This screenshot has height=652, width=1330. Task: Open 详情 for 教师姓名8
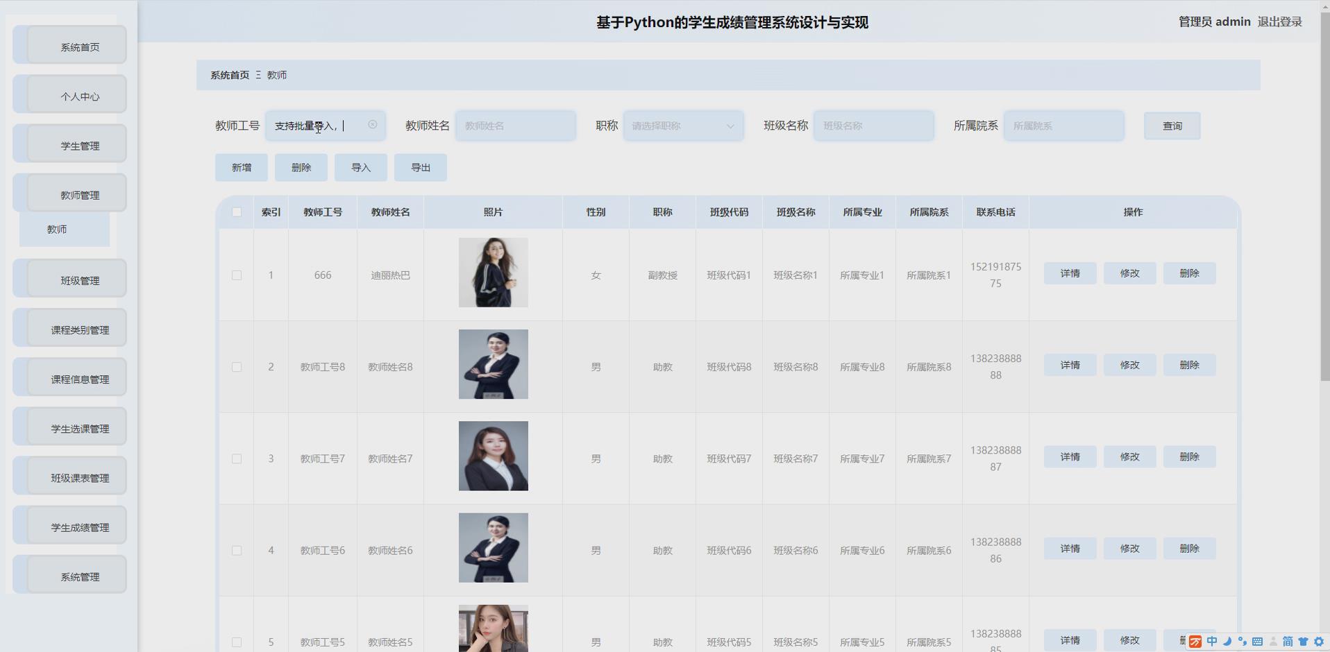tap(1070, 365)
